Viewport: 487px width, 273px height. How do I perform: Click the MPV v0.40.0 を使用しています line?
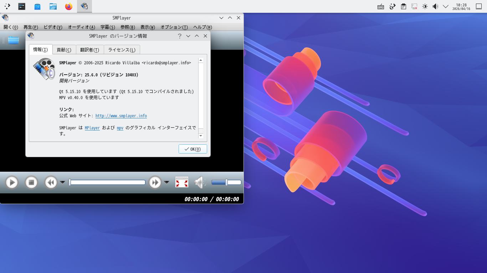pos(89,97)
